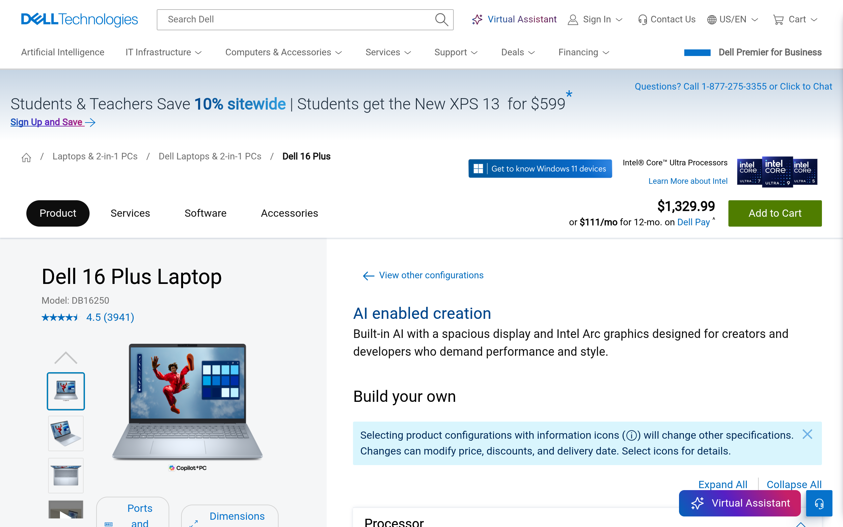
Task: Switch to the Services tab
Action: 130,213
